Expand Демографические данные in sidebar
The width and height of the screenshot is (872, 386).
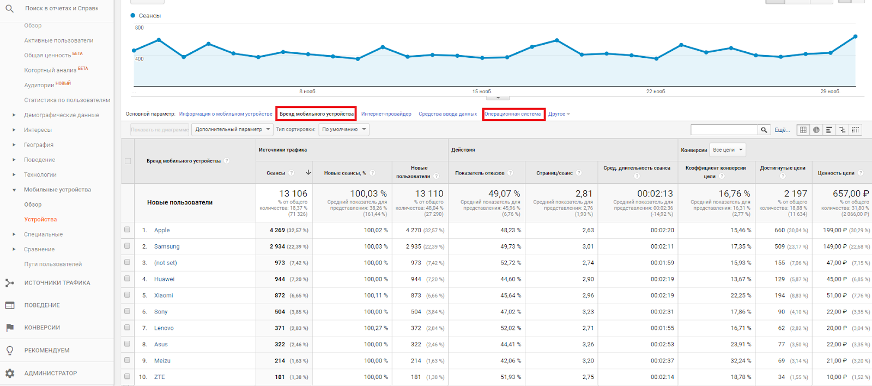(14, 115)
